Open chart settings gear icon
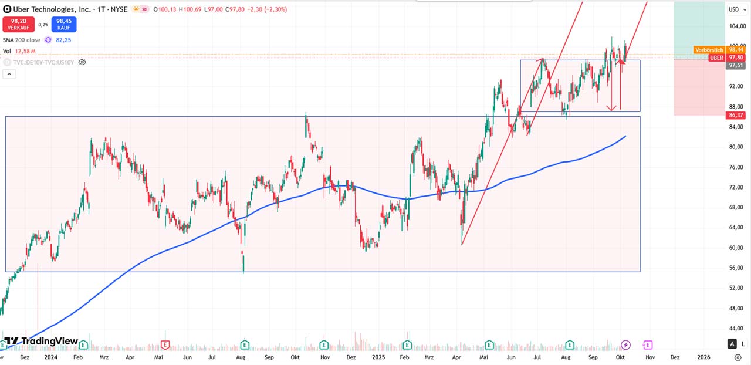The image size is (751, 365). [738, 357]
